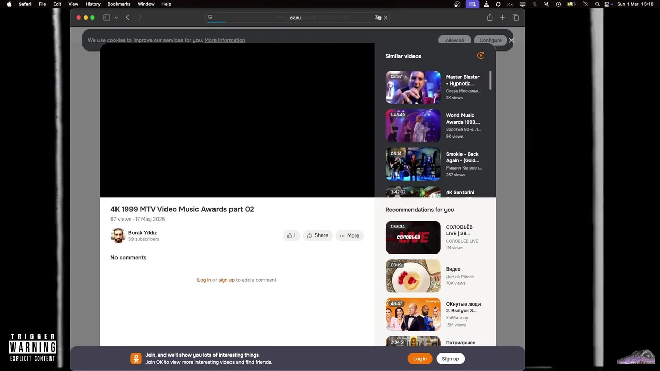This screenshot has width=660, height=371.
Task: Click the СОЛОВЬЁВ LIVE | 28 title text
Action: (x=459, y=230)
